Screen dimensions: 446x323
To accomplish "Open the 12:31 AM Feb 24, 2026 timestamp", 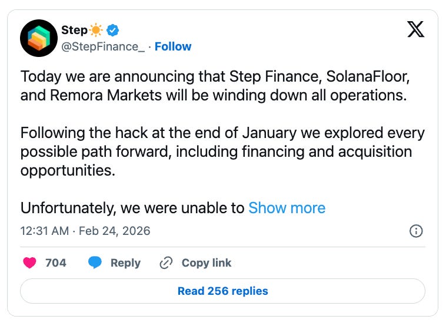I will click(x=85, y=231).
